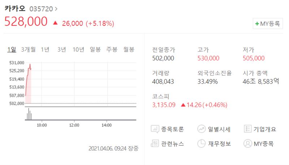Show the 일봉 daily candle chart
Image resolution: width=289 pixels, height=165 pixels.
[x=95, y=49]
